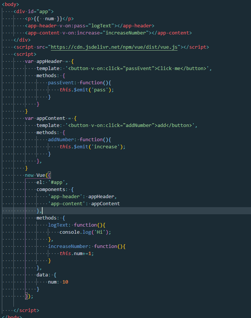Click the el: '#app', property
Image resolution: width=251 pixels, height=318 pixels.
(x=52, y=182)
